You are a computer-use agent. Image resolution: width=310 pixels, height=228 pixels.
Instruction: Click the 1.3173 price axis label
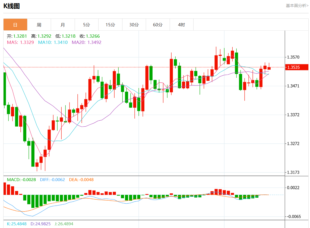coord(293,172)
